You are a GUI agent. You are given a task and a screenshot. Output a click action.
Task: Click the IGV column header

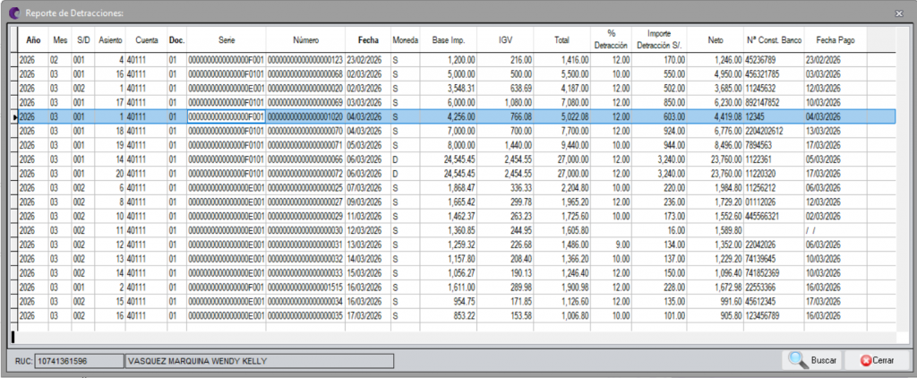505,40
